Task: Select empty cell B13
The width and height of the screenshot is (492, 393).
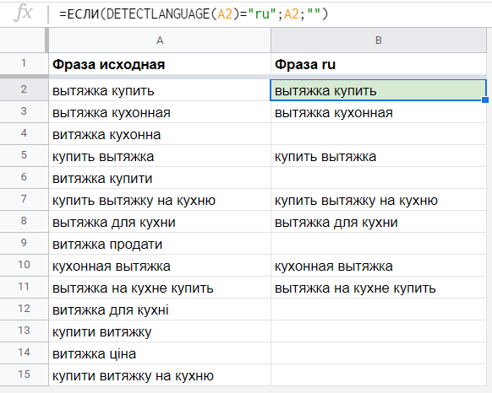Action: [x=379, y=331]
